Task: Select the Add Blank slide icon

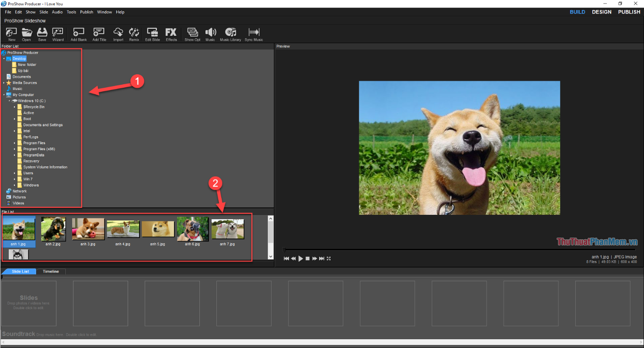Action: tap(78, 34)
